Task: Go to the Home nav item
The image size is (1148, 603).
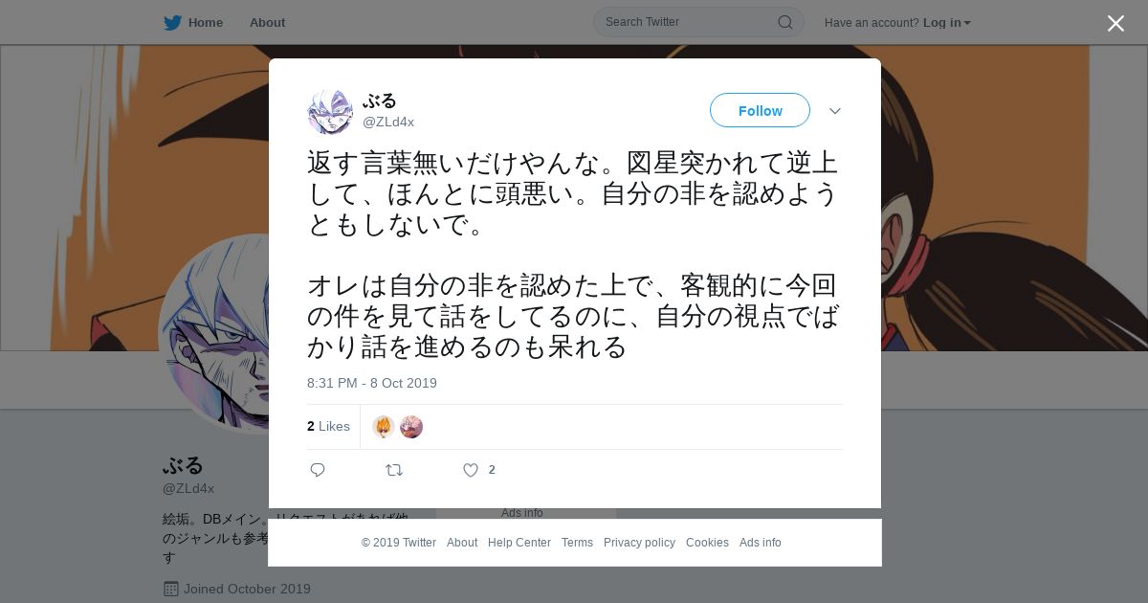Action: coord(205,22)
